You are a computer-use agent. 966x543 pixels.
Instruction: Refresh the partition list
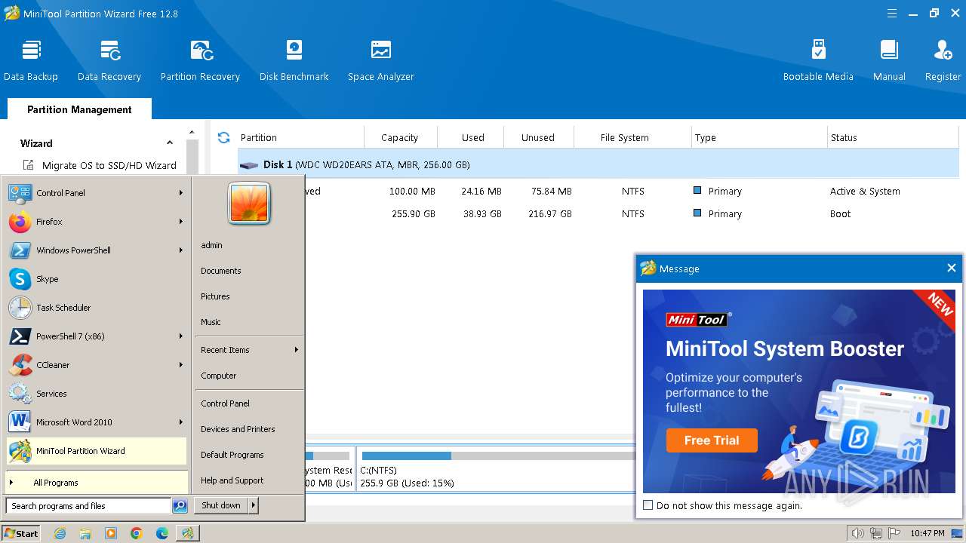223,137
